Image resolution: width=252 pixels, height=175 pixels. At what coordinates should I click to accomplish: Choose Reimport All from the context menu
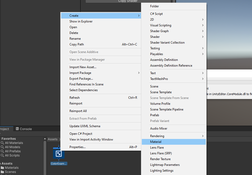click(x=78, y=111)
